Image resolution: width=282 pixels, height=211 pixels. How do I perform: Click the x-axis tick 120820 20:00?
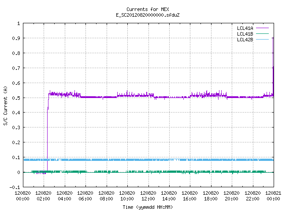click(x=231, y=196)
